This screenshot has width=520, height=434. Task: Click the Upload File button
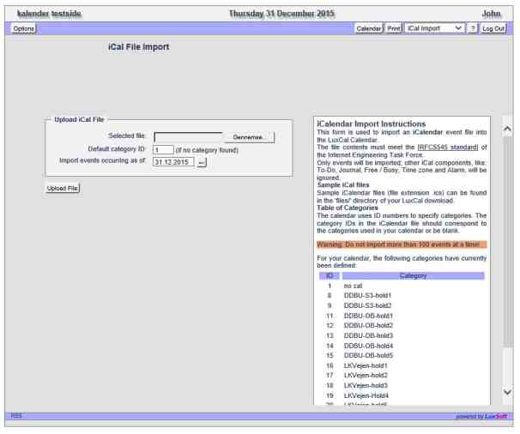63,189
